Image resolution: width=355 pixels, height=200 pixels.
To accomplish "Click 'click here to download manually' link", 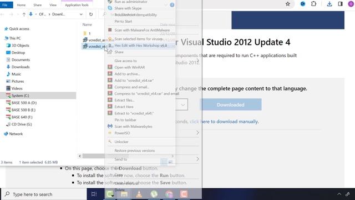I will [x=224, y=122].
